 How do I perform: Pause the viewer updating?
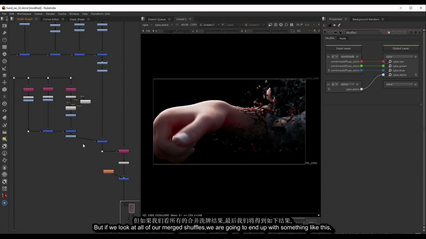coord(291,25)
